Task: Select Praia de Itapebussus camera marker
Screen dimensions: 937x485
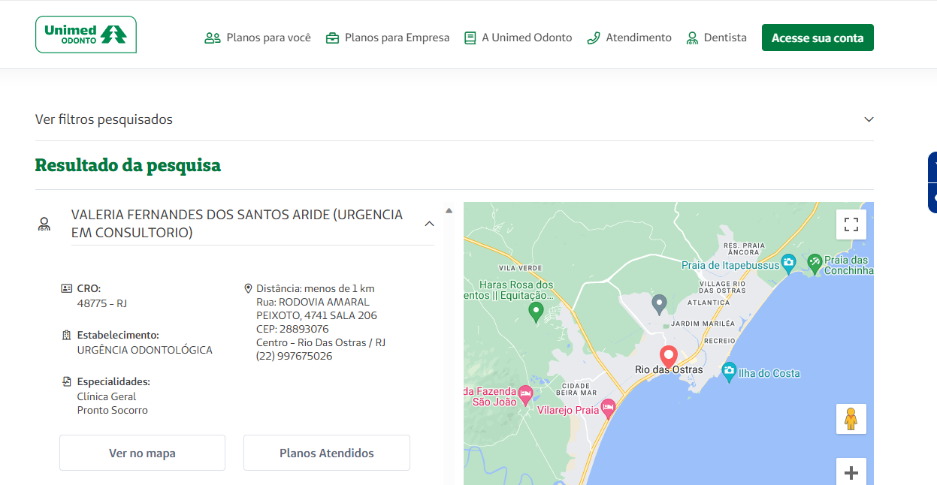Action: pos(787,263)
